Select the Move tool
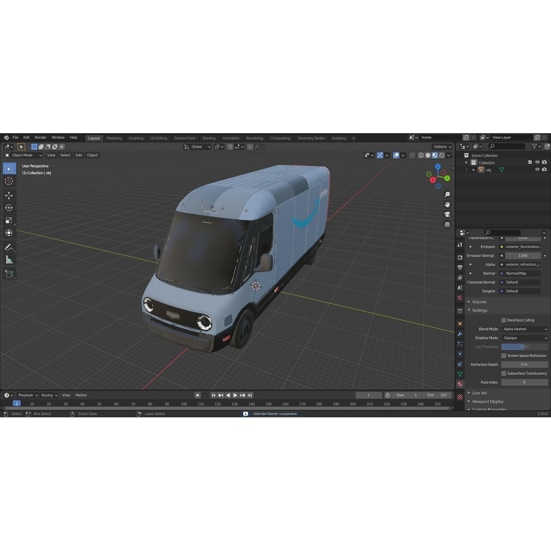The height and width of the screenshot is (551, 551). (9, 195)
